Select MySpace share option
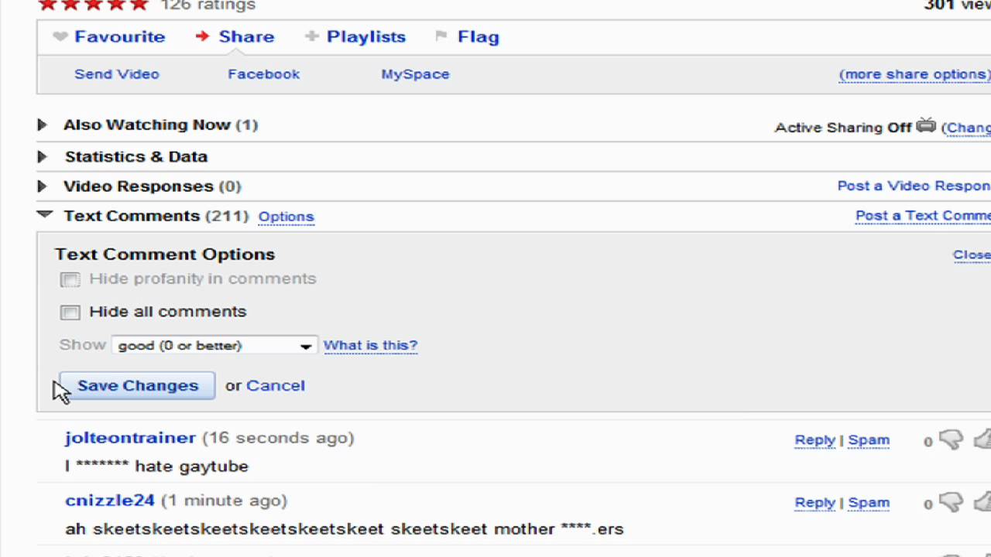This screenshot has height=557, width=991. (x=415, y=74)
